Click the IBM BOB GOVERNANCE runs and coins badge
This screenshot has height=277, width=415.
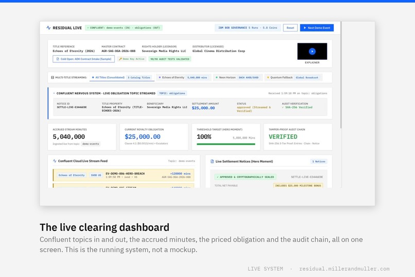[248, 27]
